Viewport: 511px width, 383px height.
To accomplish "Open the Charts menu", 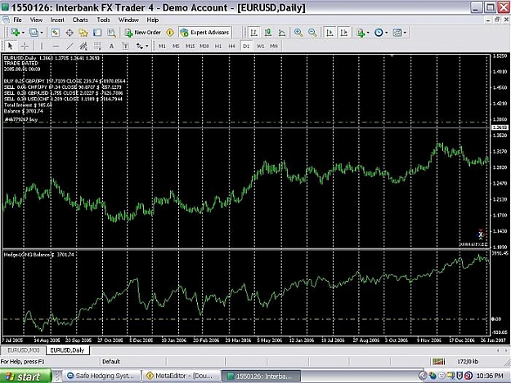I will pyautogui.click(x=80, y=20).
